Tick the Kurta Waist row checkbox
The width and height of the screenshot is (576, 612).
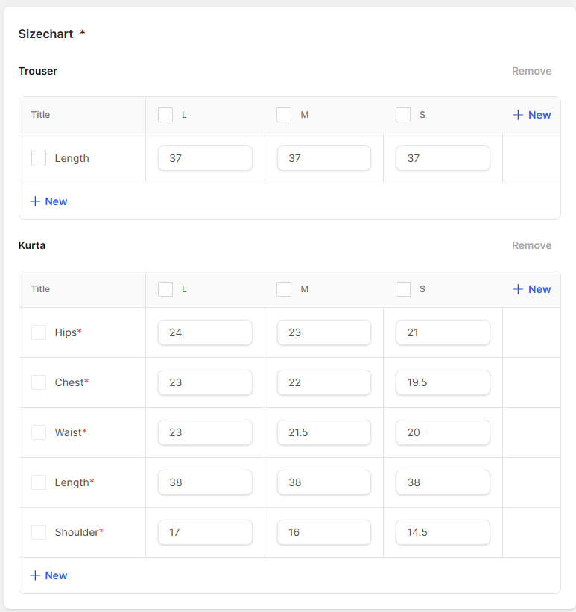[x=39, y=432]
